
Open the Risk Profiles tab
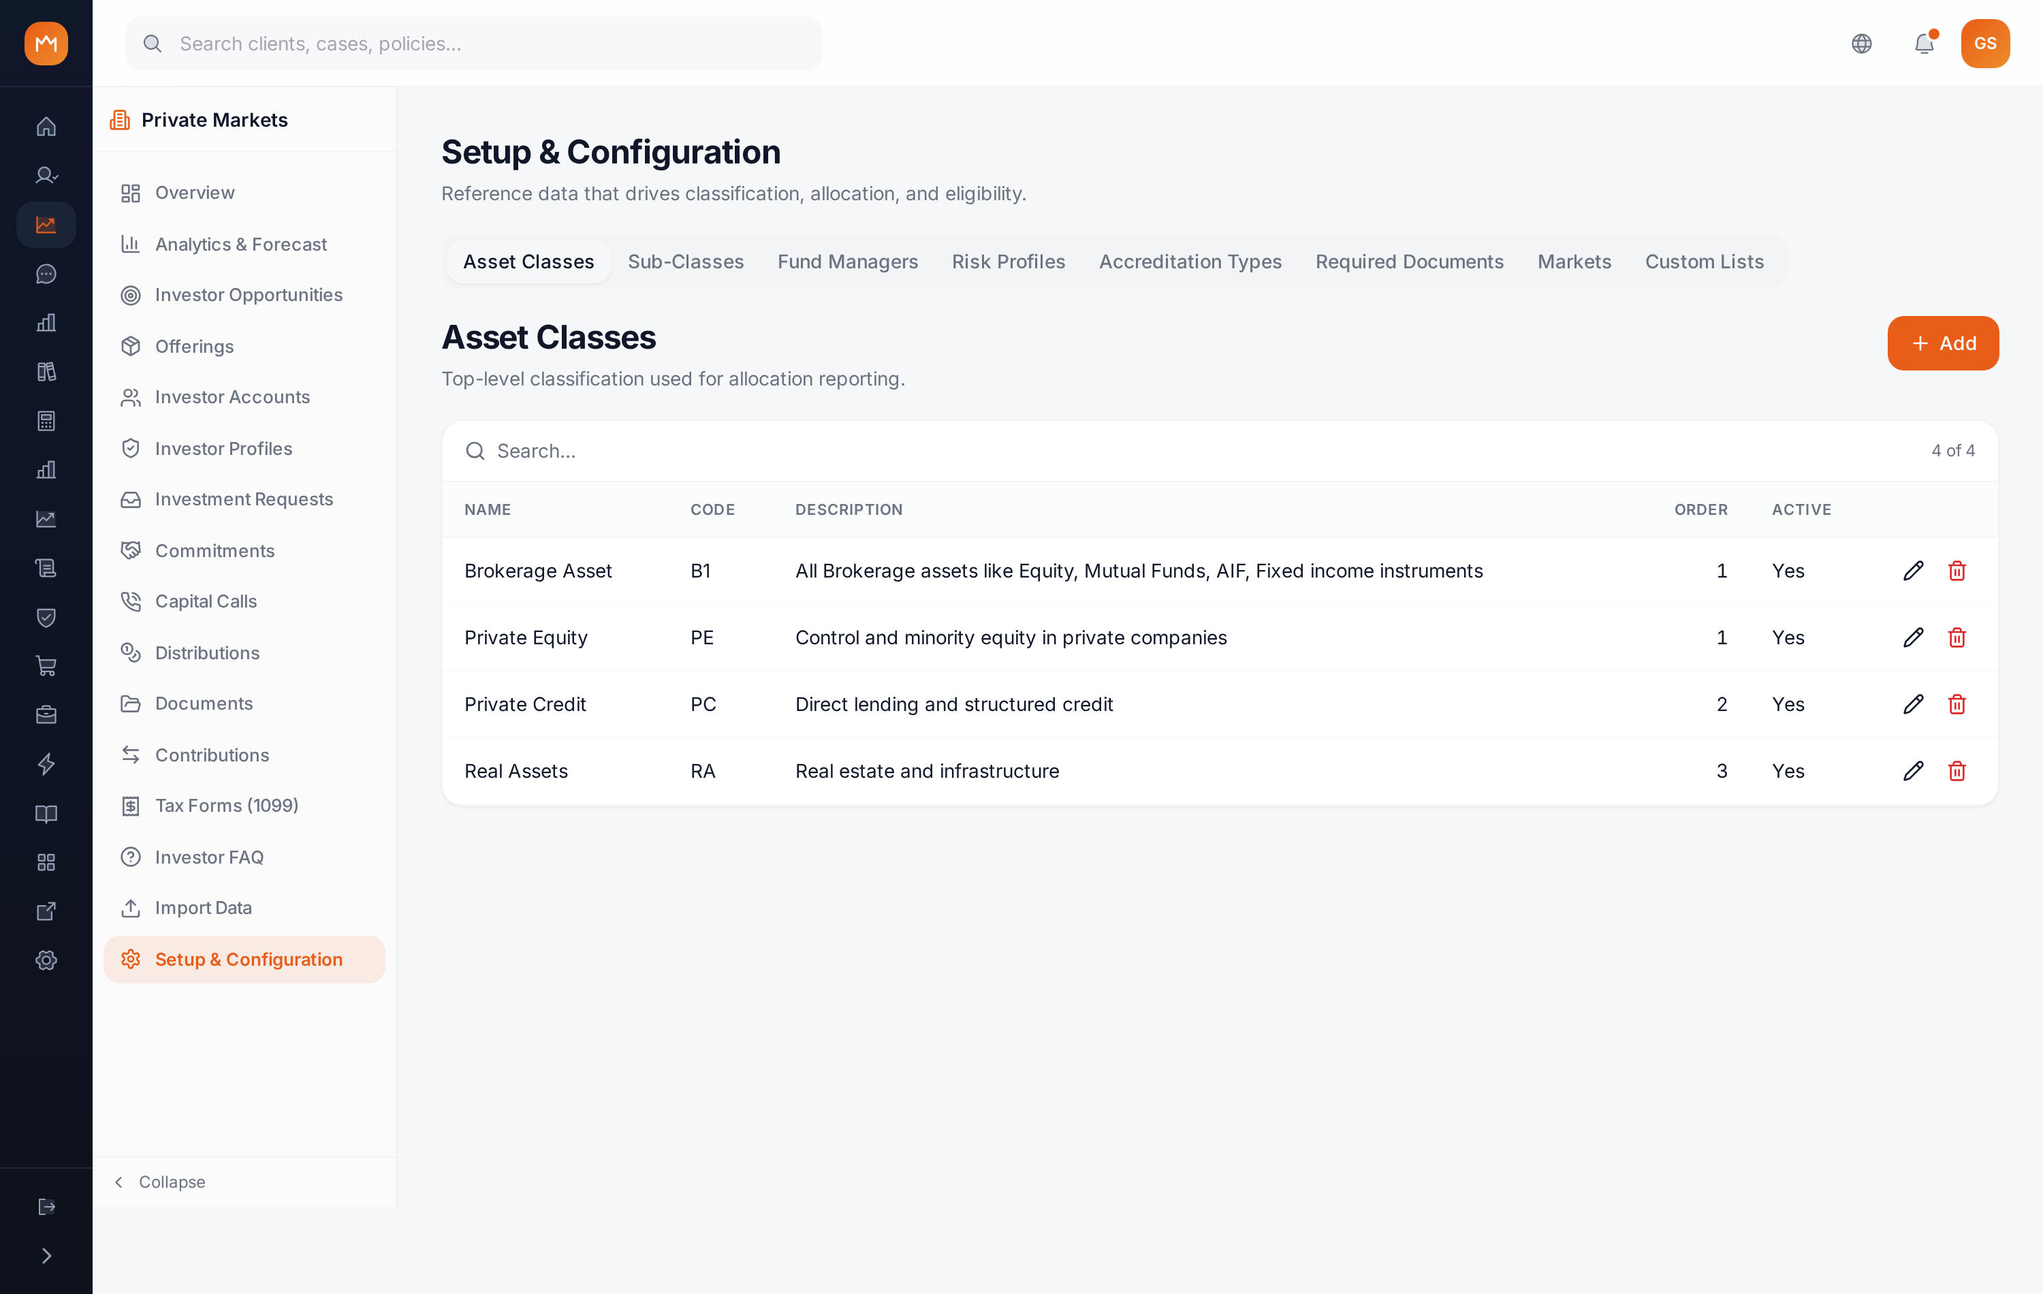pos(1008,262)
